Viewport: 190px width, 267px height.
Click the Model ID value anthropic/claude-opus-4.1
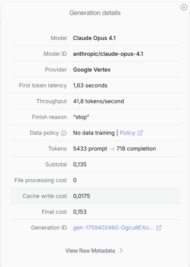tap(108, 54)
